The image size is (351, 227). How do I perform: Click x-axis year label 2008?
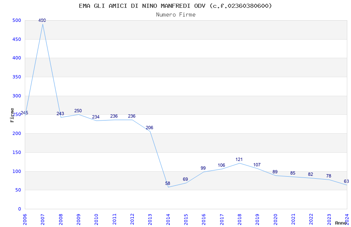pyautogui.click(x=61, y=220)
